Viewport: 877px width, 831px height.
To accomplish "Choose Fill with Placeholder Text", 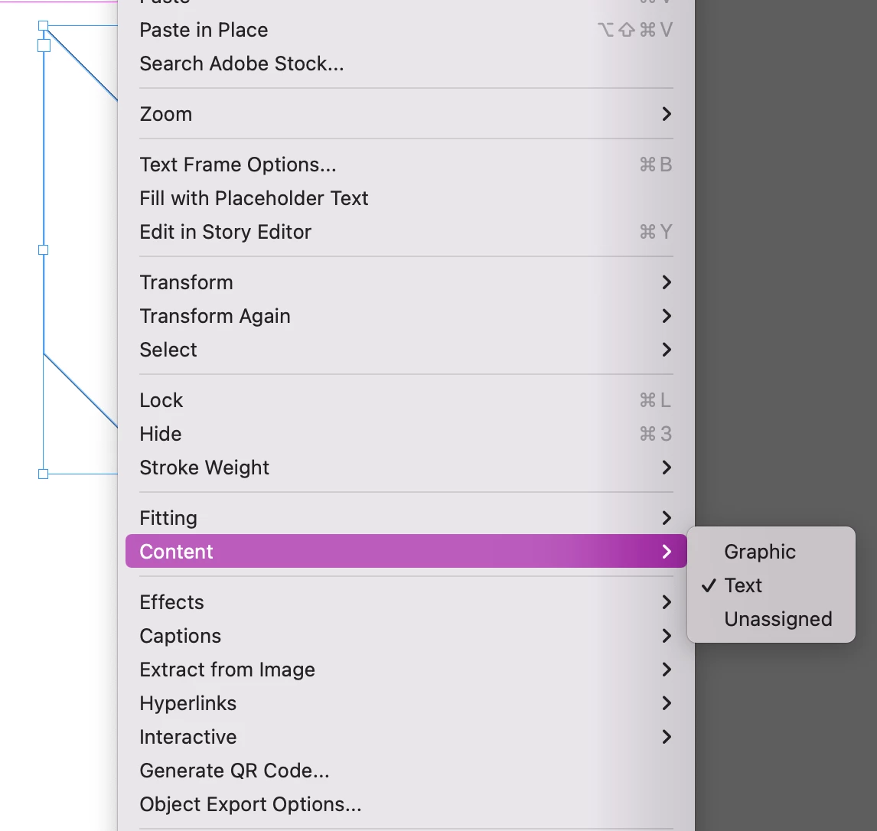I will pyautogui.click(x=254, y=198).
